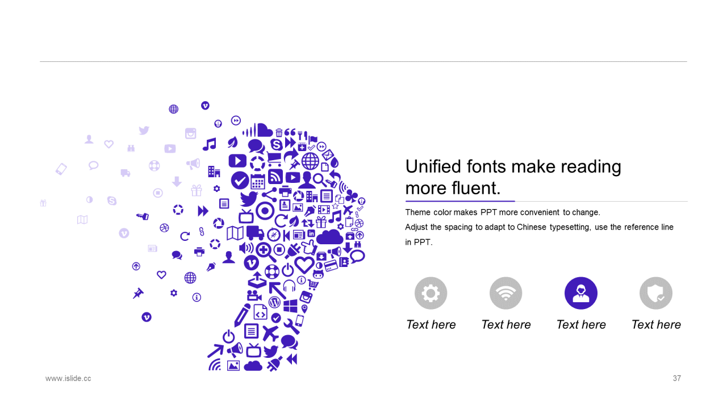Click the 'Unified fonts make reading' heading
This screenshot has height=409, width=727.
tap(513, 166)
